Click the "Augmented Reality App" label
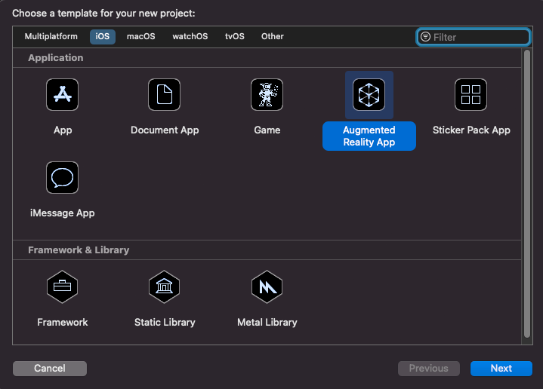Image resolution: width=543 pixels, height=389 pixels. click(369, 136)
